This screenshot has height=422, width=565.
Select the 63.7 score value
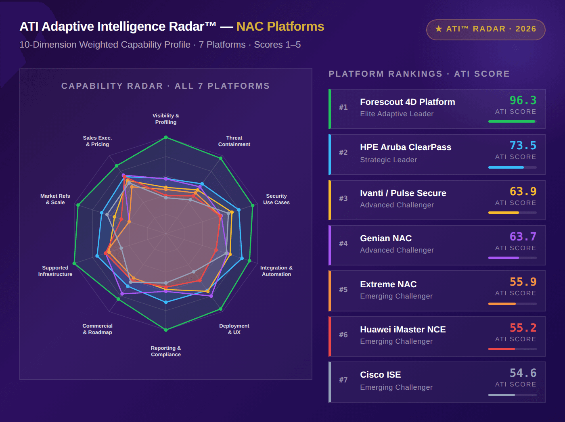coord(523,237)
